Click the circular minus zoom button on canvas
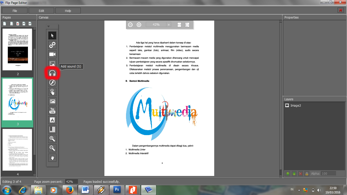The height and width of the screenshot is (195, 347). coord(130,25)
